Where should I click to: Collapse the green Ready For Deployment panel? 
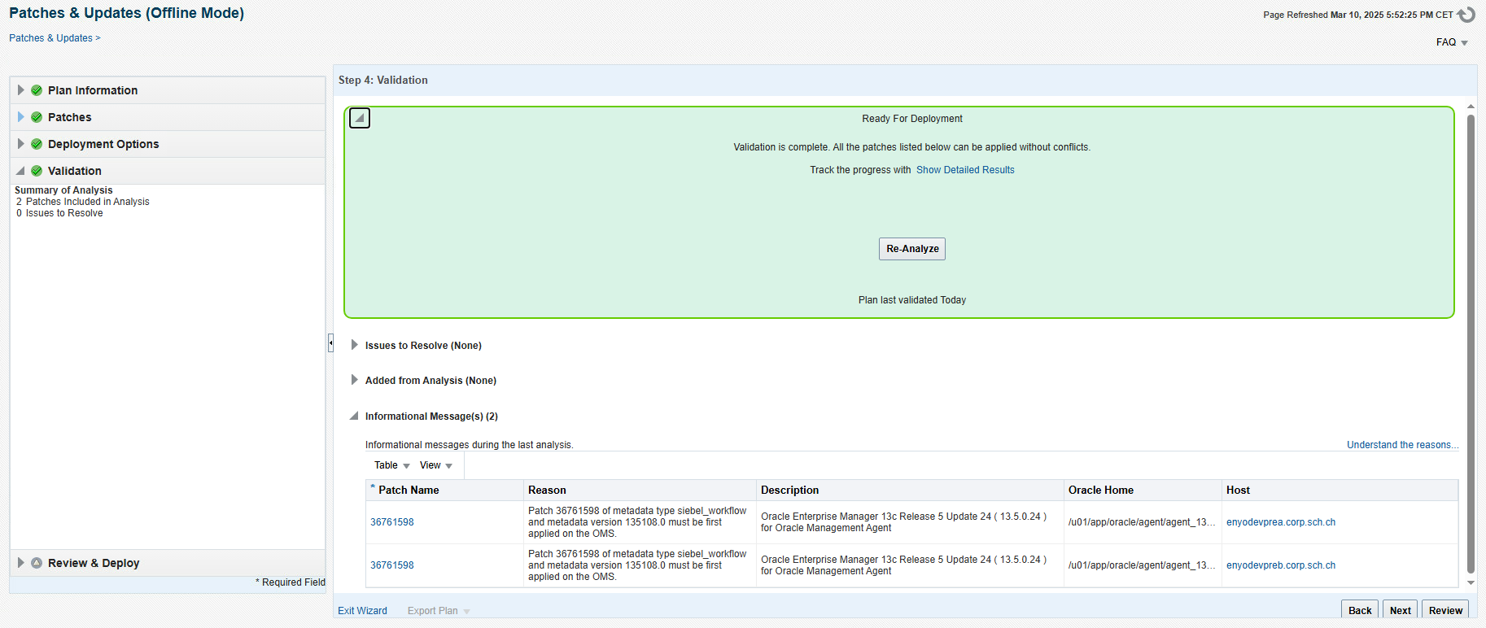coord(360,118)
